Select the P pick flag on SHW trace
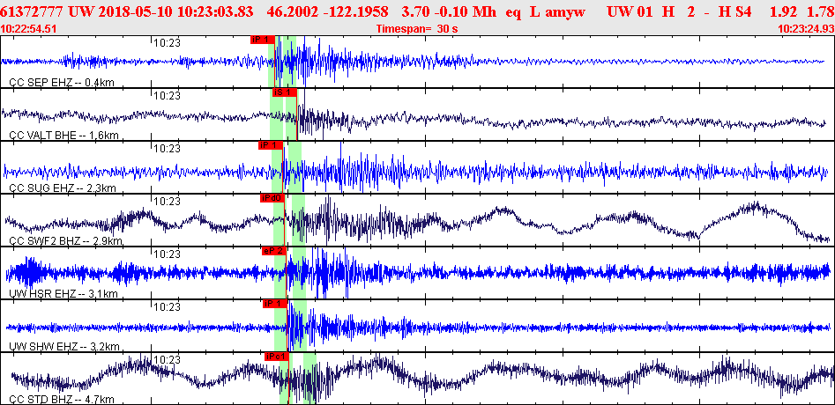Viewport: 835px width, 405px height. click(275, 304)
